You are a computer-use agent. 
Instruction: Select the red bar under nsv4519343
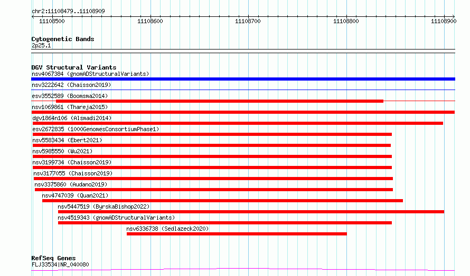click(225, 223)
